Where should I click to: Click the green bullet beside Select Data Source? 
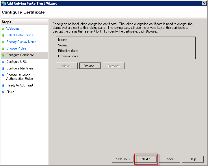[x=3, y=35]
